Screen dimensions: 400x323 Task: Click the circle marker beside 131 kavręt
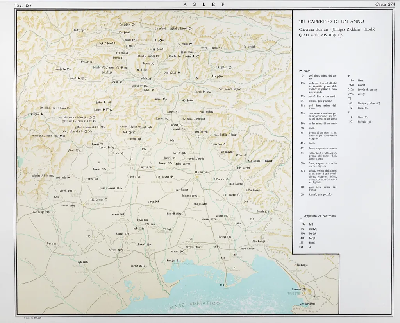click(x=239, y=195)
